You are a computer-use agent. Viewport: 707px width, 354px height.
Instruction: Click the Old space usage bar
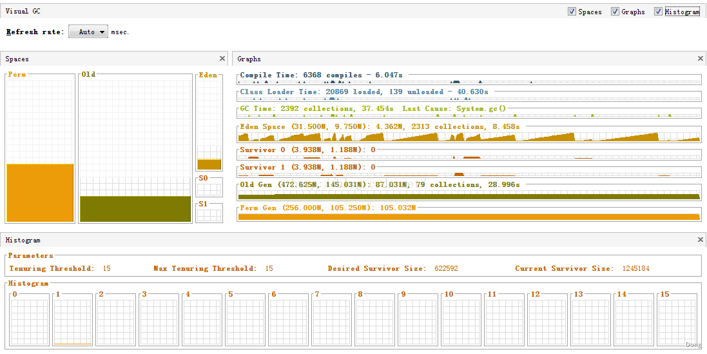(135, 209)
